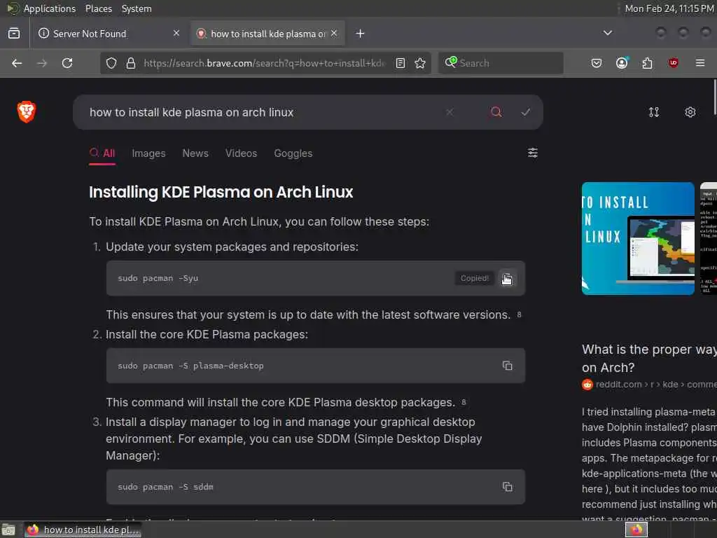Viewport: 717px width, 538px height.
Task: Switch to Videos results
Action: [241, 153]
